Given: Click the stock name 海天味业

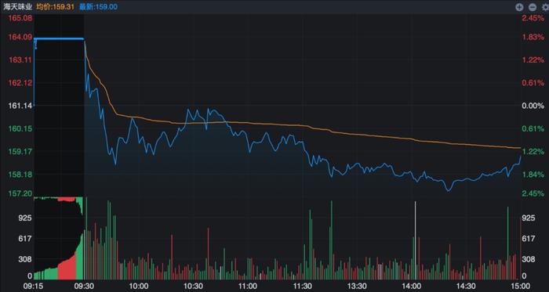Looking at the screenshot, I should click(x=17, y=6).
